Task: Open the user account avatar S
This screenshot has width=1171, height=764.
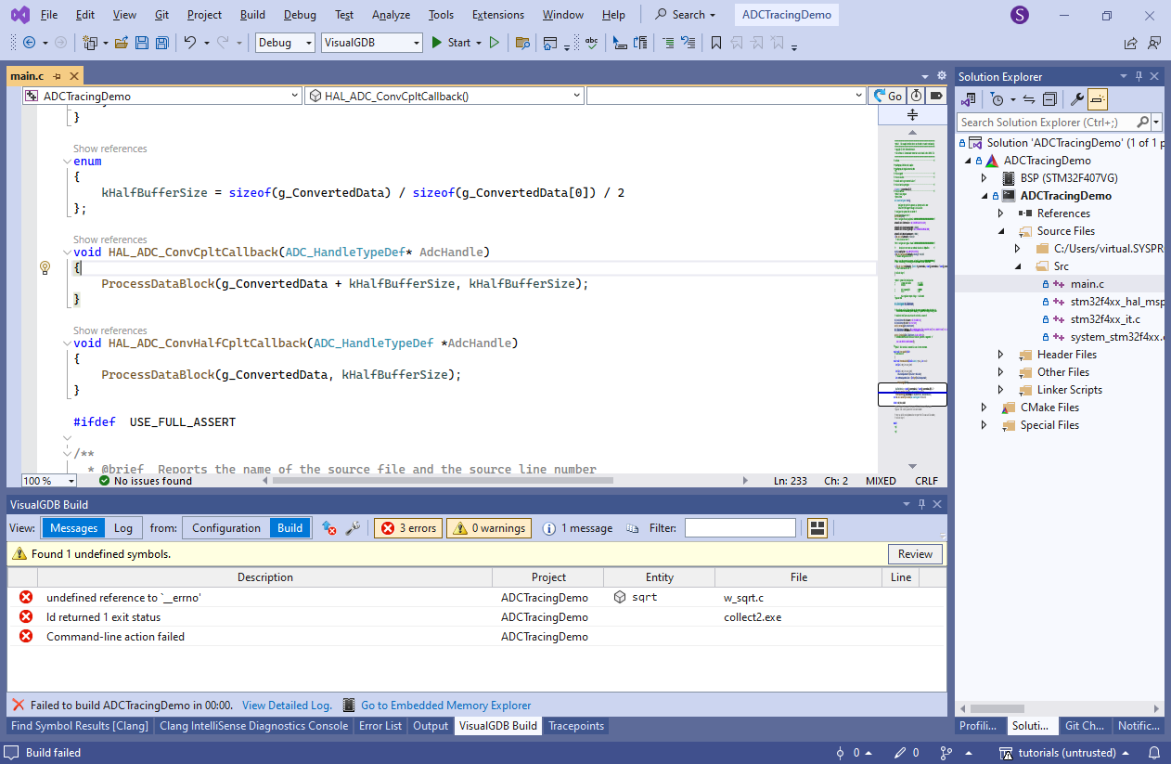Action: 1020,15
